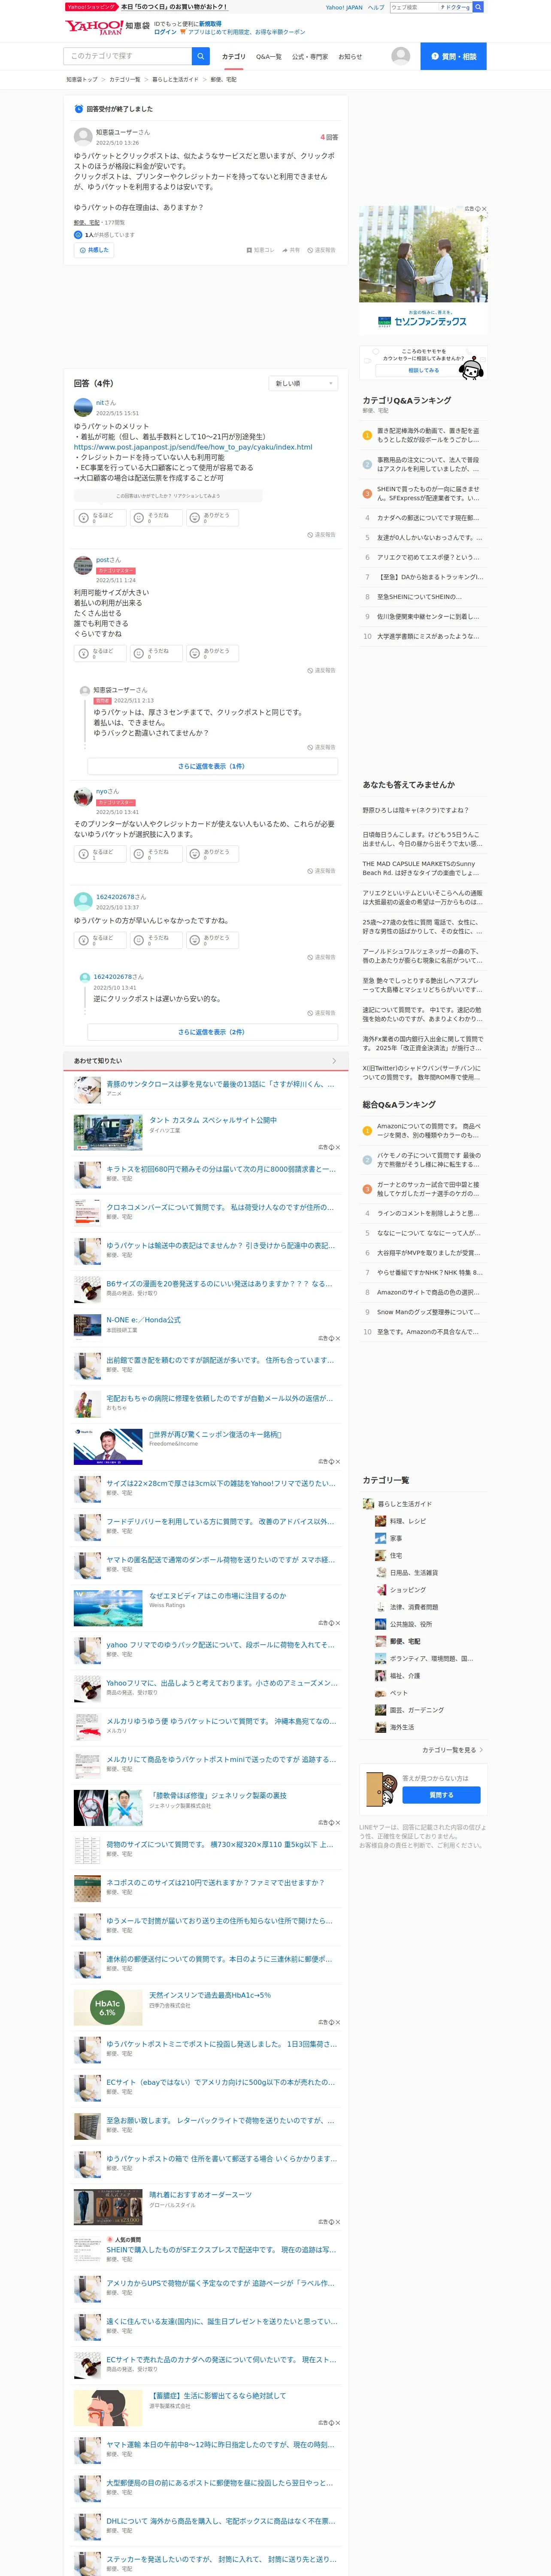The image size is (551, 2576).
Task: Click the blue 質問する button
Action: click(x=441, y=1795)
